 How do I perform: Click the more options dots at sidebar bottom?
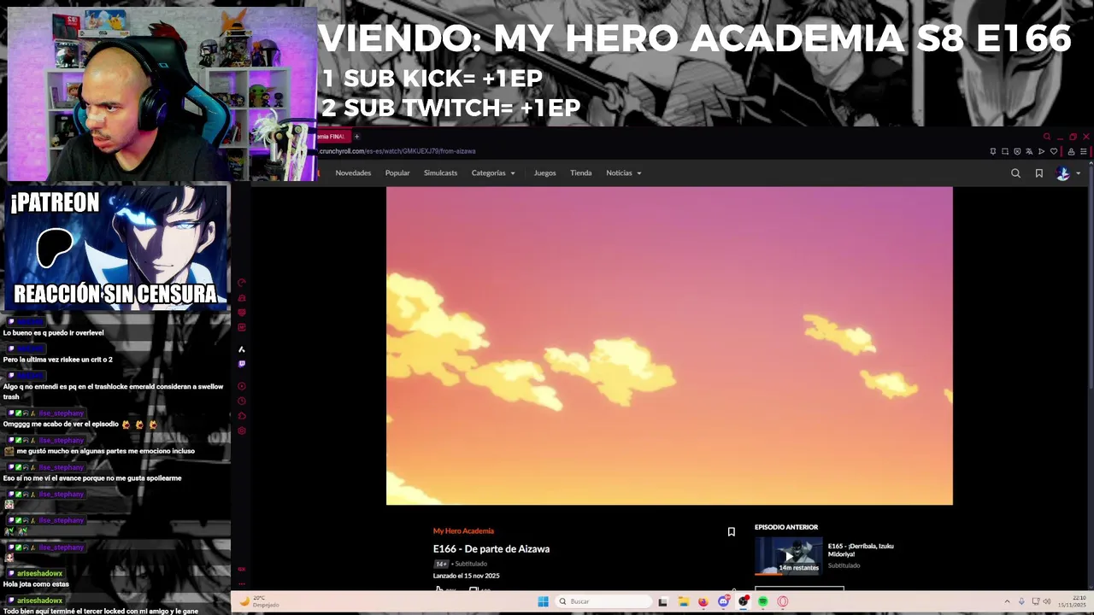coord(241,584)
